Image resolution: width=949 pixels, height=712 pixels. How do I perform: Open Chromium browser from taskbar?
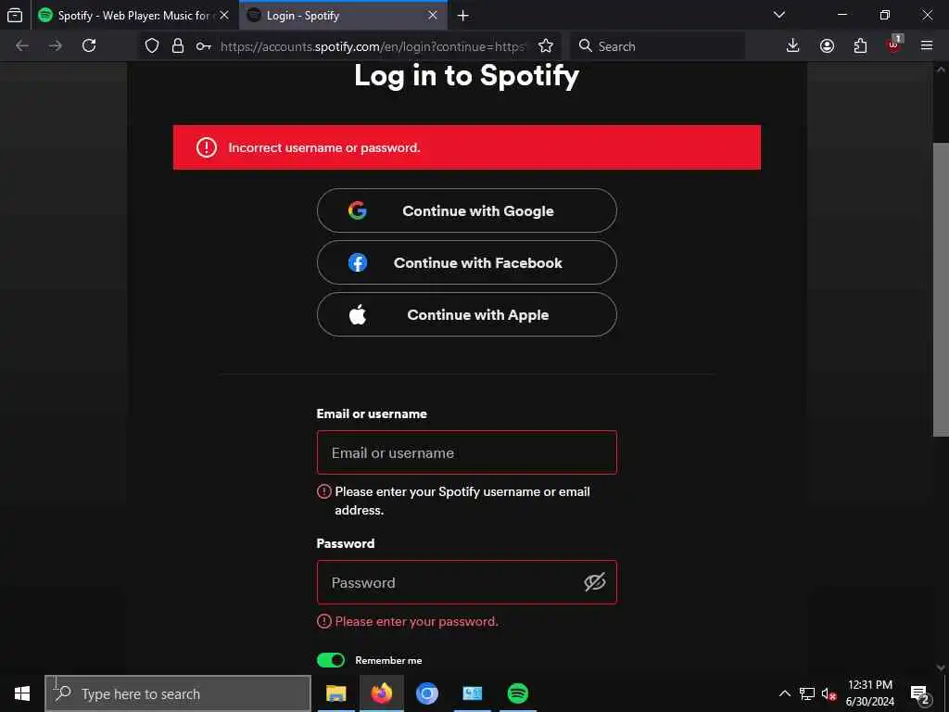[427, 693]
